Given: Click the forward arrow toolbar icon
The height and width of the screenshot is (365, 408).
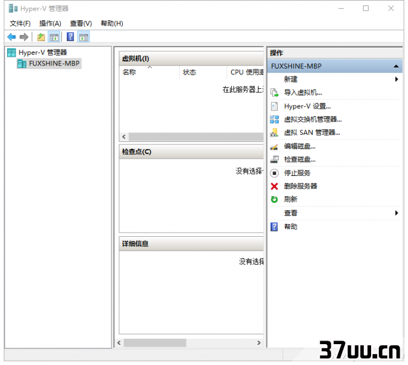Looking at the screenshot, I should (x=24, y=37).
